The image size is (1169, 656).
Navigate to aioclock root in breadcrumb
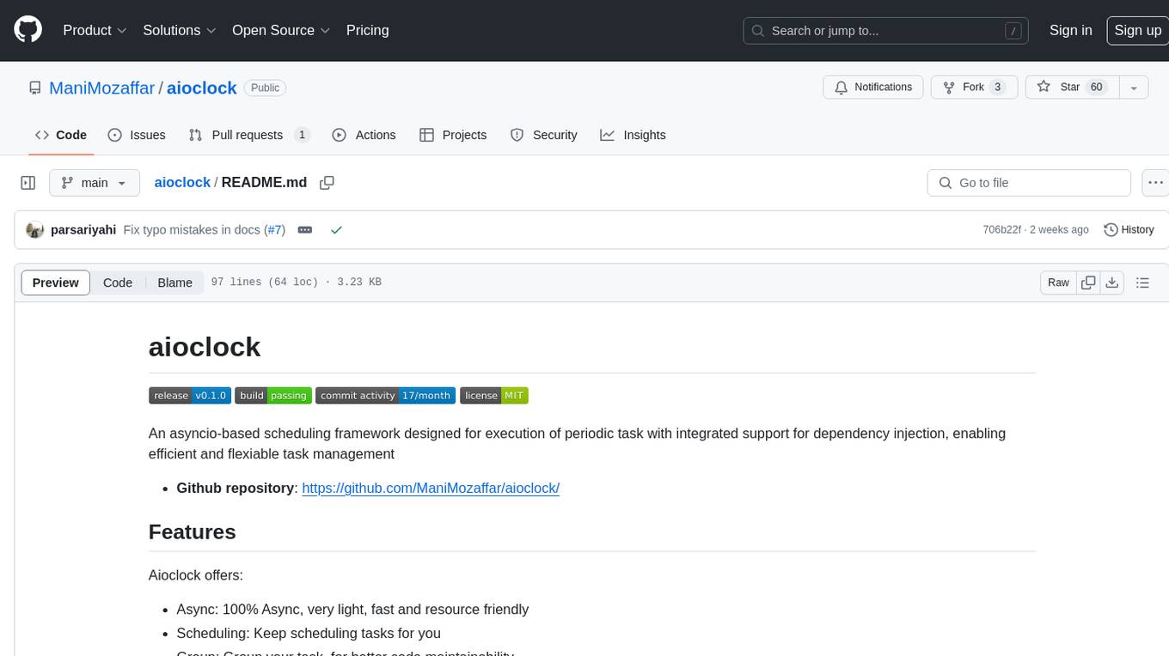(182, 182)
